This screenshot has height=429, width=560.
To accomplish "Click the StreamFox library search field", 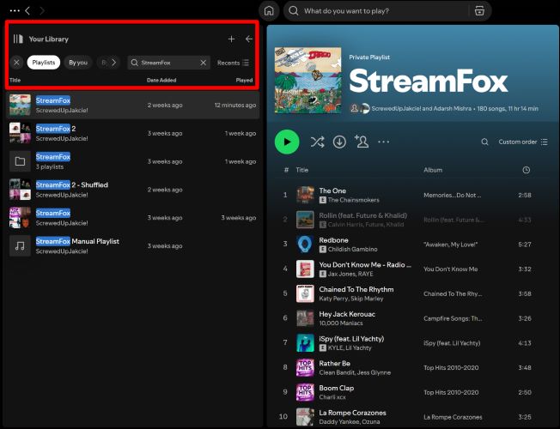I will coord(168,63).
